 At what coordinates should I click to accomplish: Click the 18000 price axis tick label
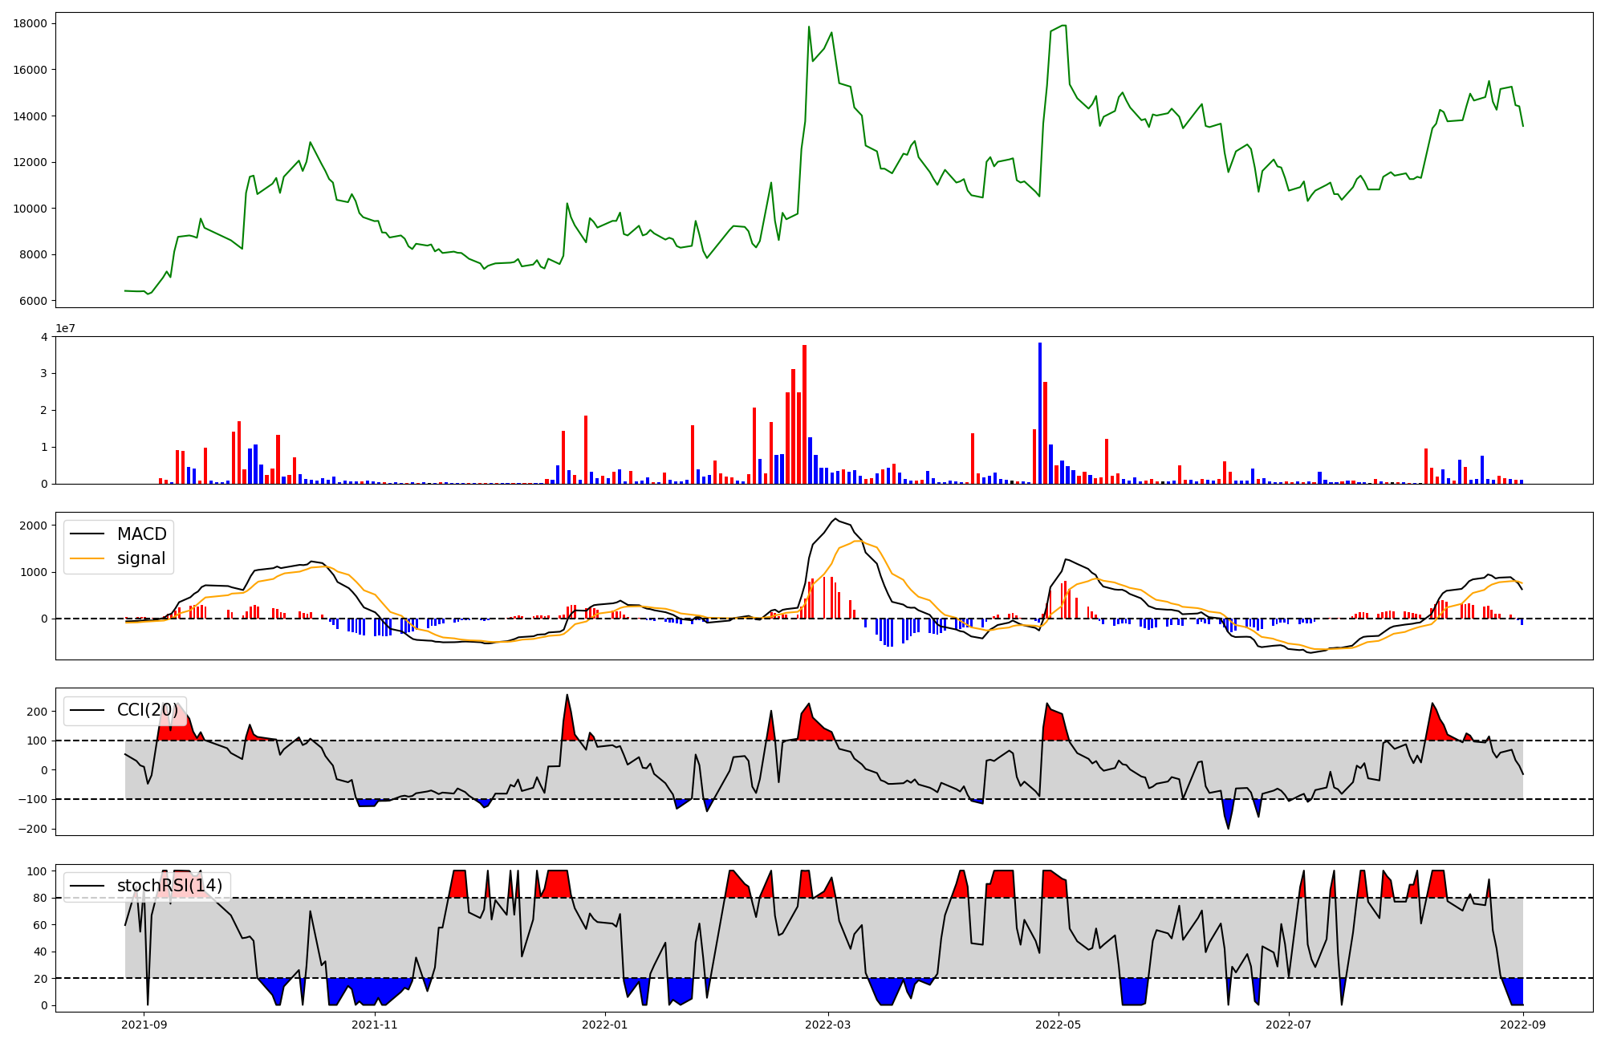pyautogui.click(x=30, y=23)
